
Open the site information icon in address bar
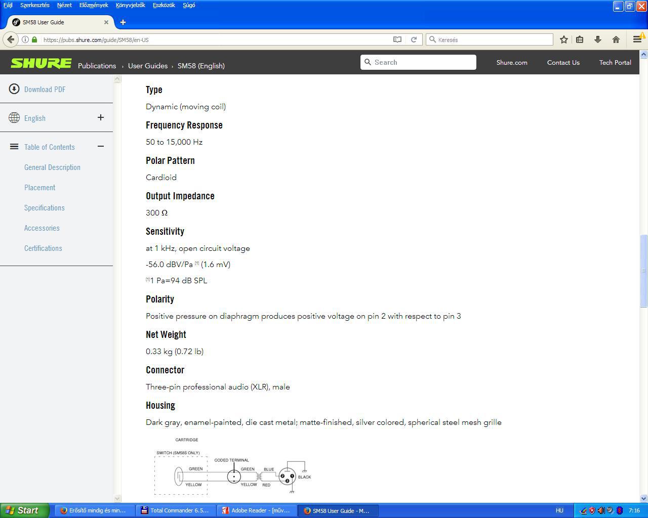click(25, 39)
